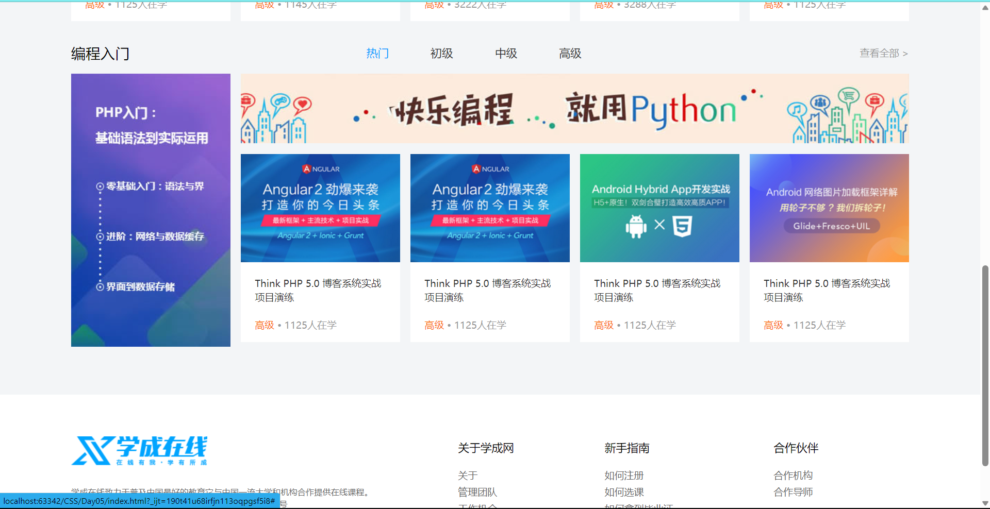
Task: Open the 快乐编程 Python banner
Action: pyautogui.click(x=575, y=109)
